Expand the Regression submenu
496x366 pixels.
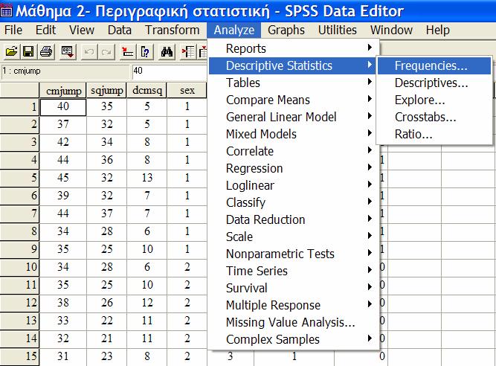(293, 168)
